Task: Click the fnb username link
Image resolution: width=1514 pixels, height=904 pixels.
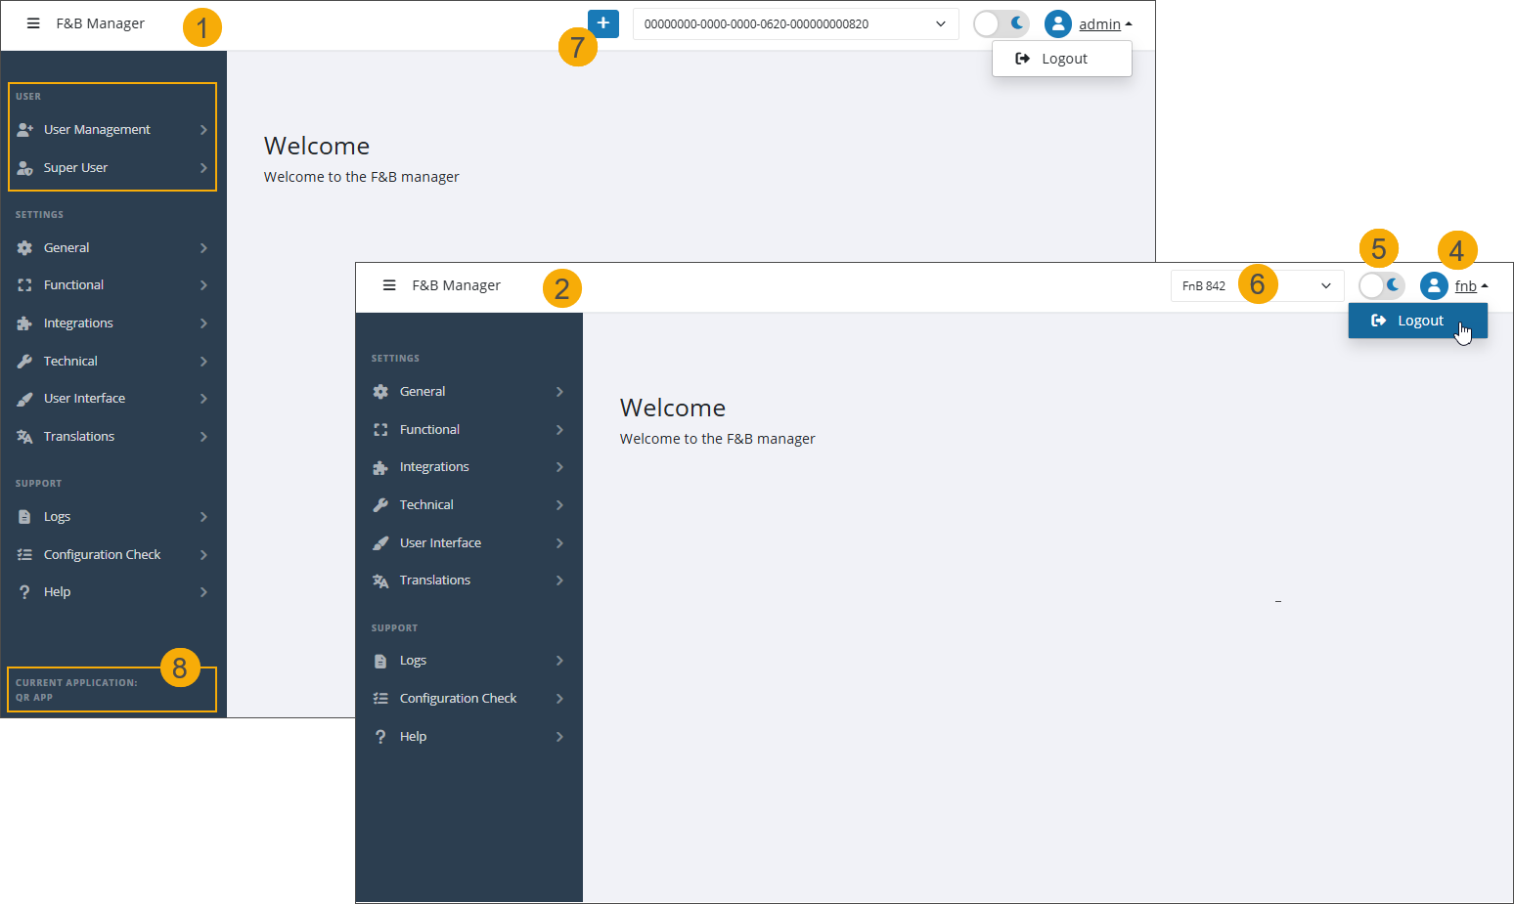Action: pyautogui.click(x=1464, y=285)
